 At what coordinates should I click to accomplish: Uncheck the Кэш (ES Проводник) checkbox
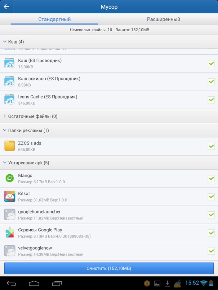(x=211, y=64)
